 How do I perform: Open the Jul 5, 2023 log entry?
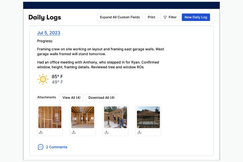coord(49,33)
